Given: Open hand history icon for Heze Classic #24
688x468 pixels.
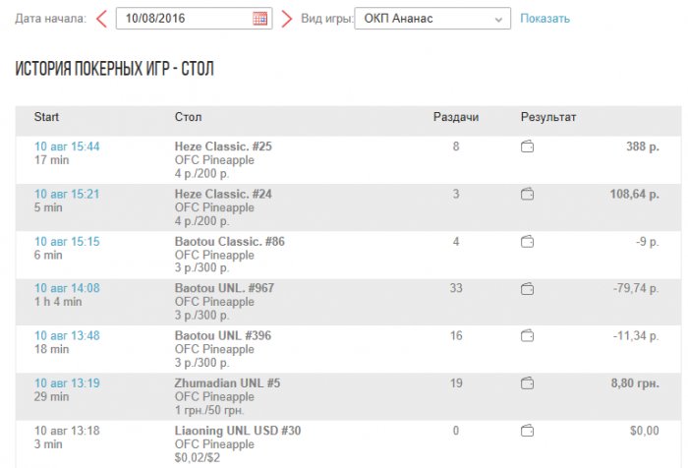Looking at the screenshot, I should 528,194.
